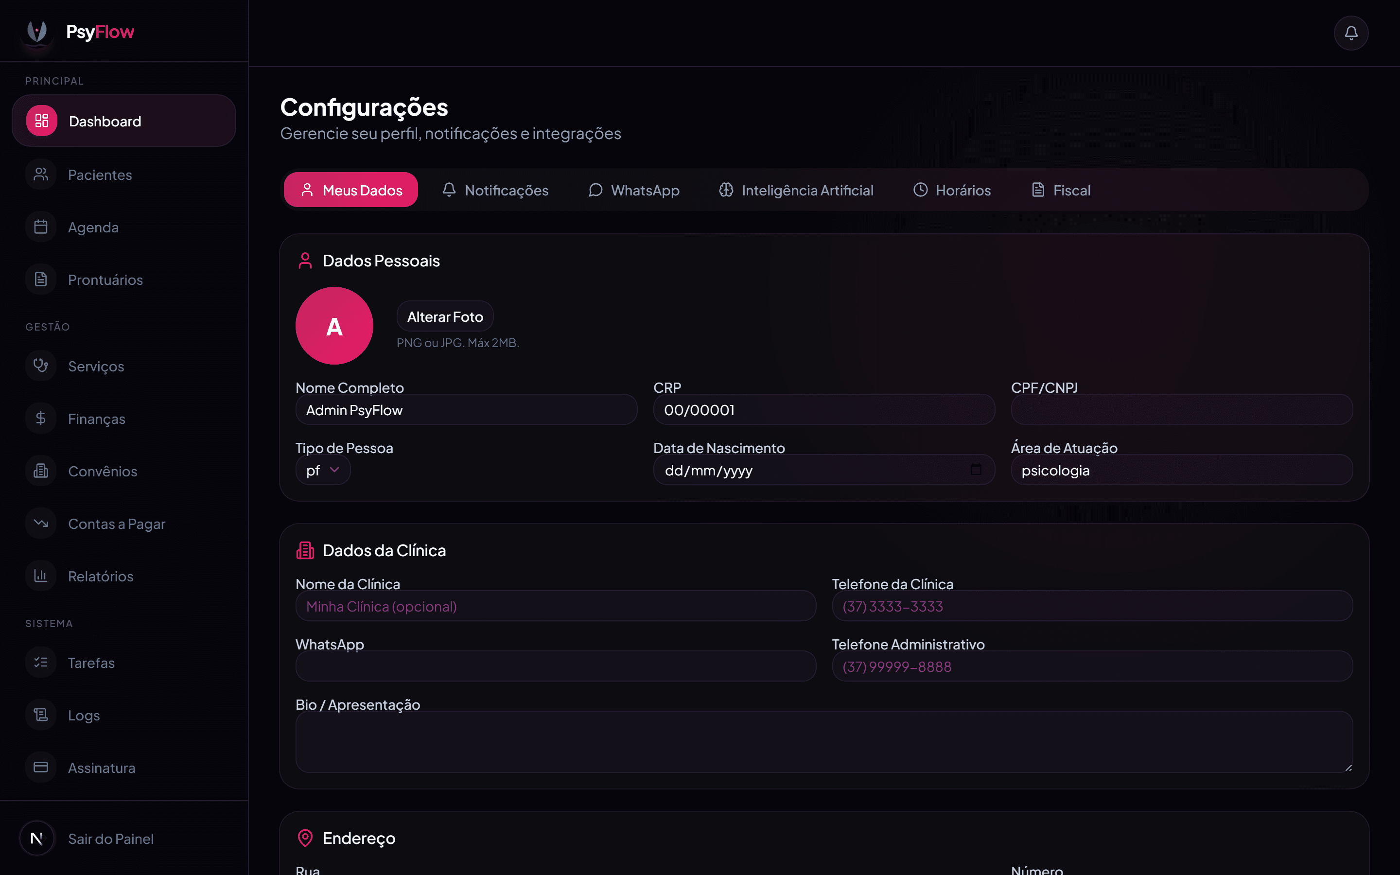Switch to Notificações tab
Image resolution: width=1400 pixels, height=875 pixels.
pos(495,190)
